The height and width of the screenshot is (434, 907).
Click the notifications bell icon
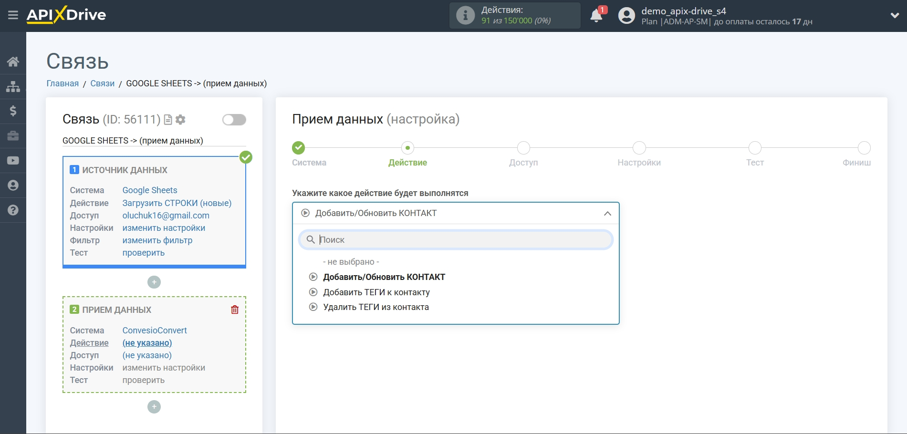pos(596,16)
